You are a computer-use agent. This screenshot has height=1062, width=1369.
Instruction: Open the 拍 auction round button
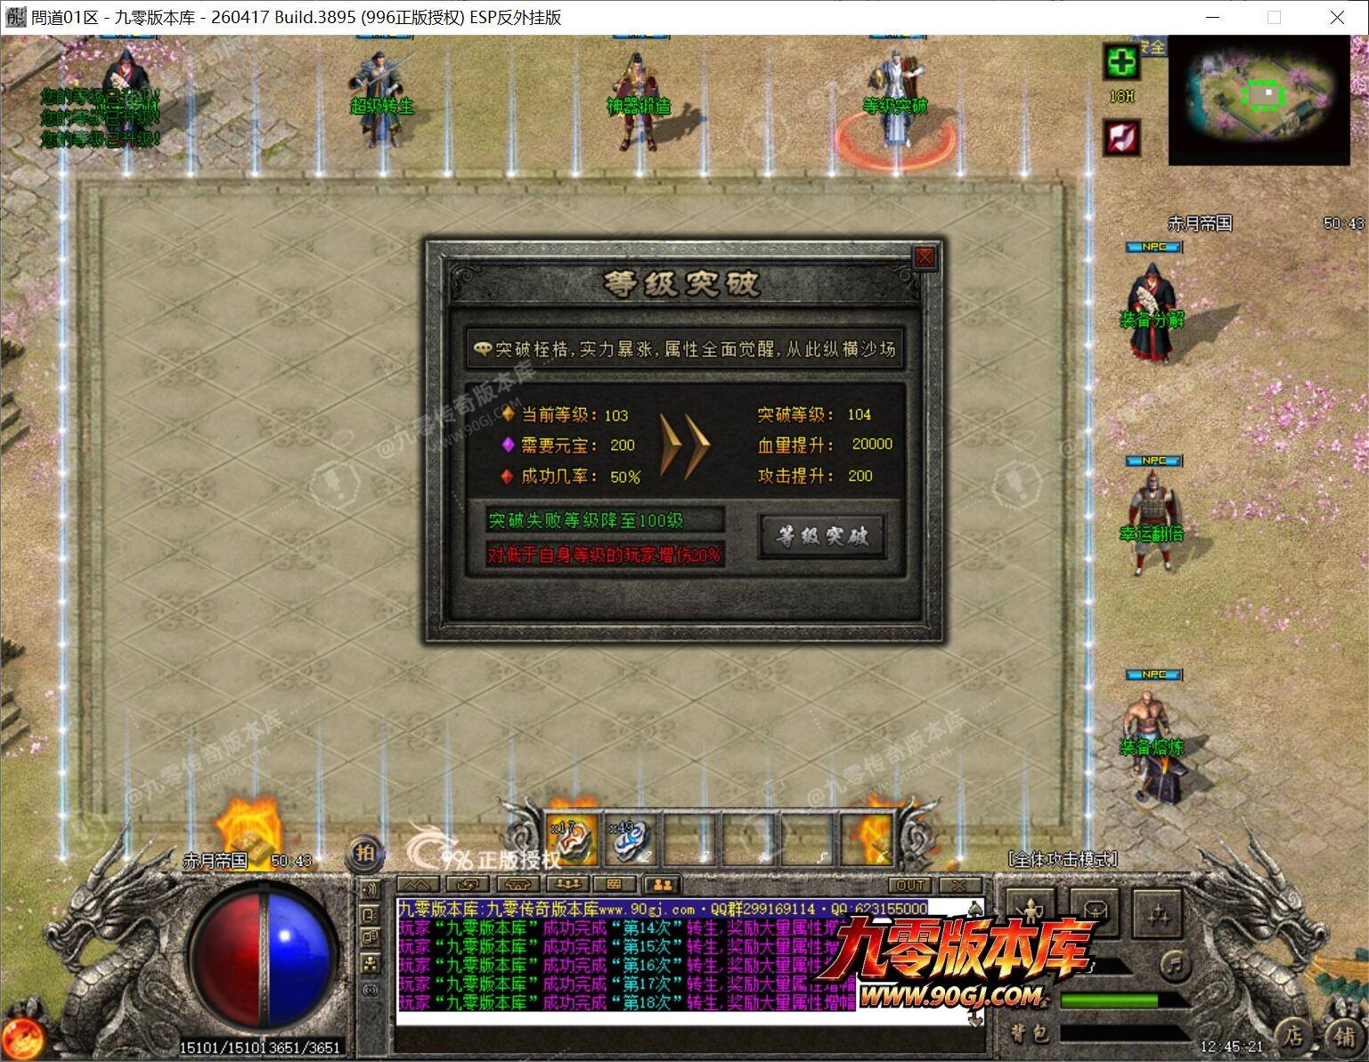point(365,853)
